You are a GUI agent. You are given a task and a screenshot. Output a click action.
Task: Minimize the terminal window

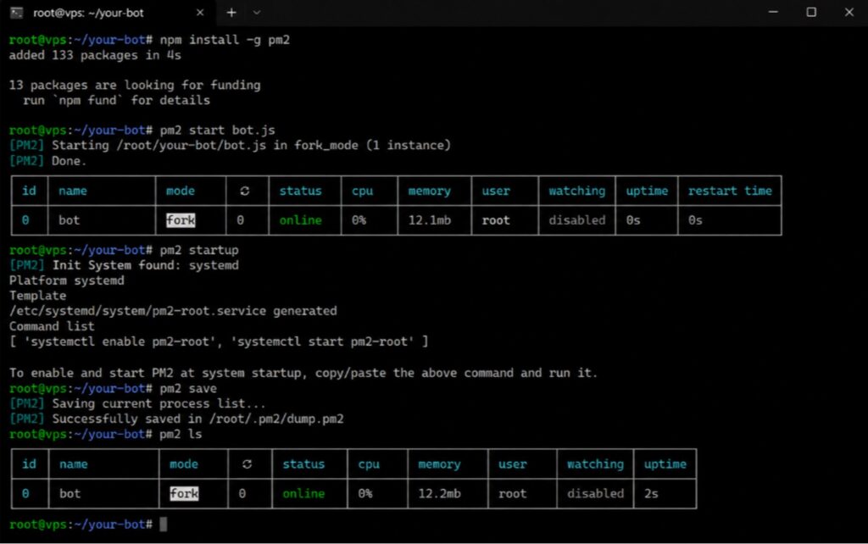point(773,12)
